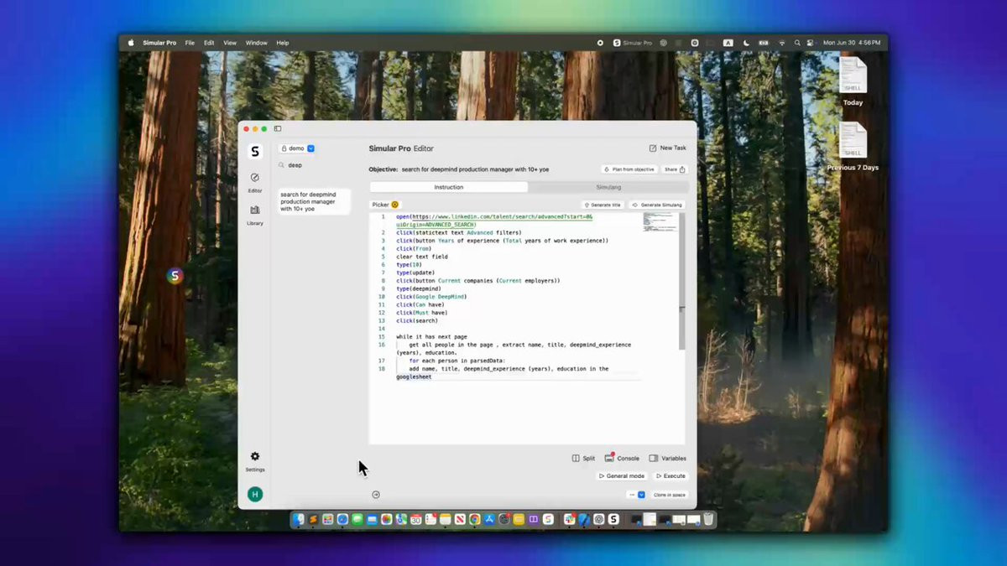Switch to the Instruction tab
Viewport: 1007px width, 566px height.
[x=449, y=187]
